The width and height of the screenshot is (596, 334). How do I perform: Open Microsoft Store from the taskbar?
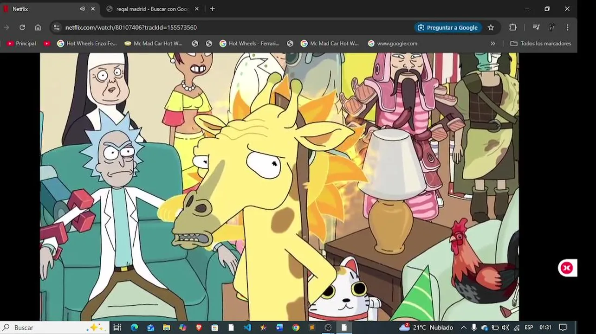click(215, 328)
